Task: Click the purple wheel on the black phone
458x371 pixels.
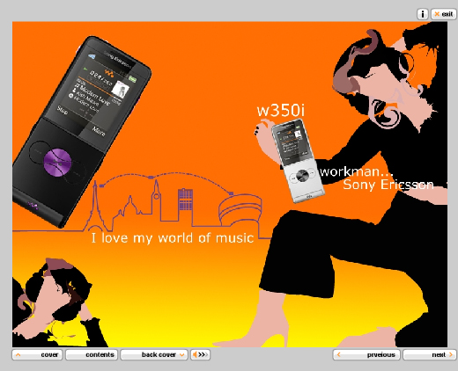Action: tap(57, 163)
